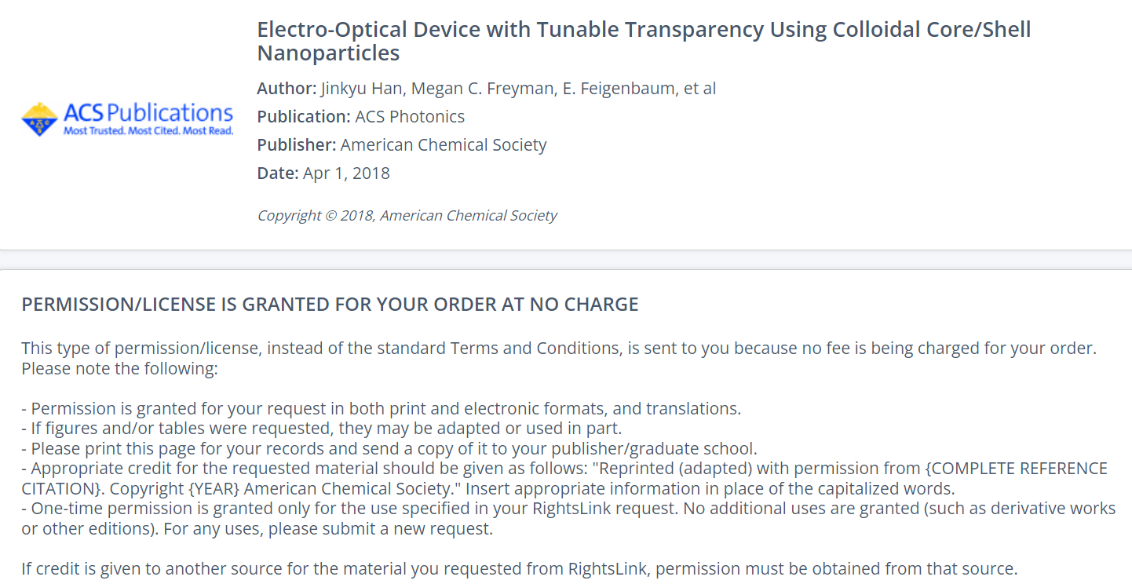Click the yellow and blue ACS diamond emblem
Viewport: 1132px width, 584px height.
[39, 119]
